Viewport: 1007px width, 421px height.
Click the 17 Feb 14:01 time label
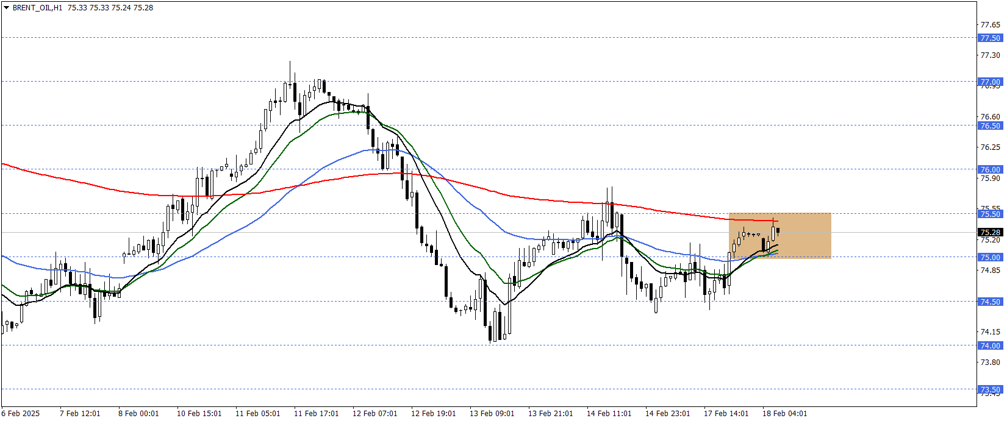point(726,413)
